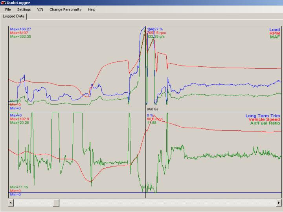This screenshot has height=212, width=283.
Task: Click the Air/Fuel Ratio legend label
Action: 265,123
